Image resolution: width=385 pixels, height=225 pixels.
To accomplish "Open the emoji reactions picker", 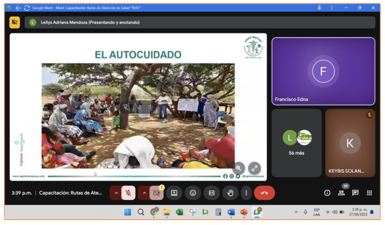I will coord(192,193).
